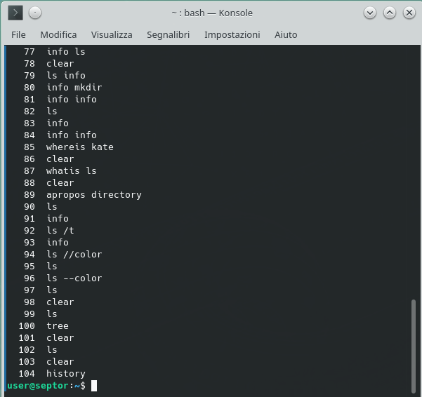422x397 pixels.
Task: Open the Segnalibri menu
Action: [x=168, y=34]
